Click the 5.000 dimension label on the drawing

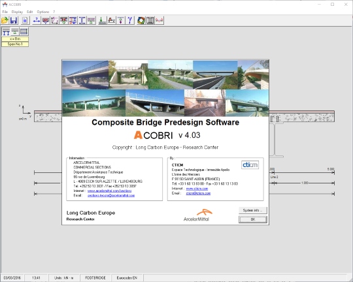[331, 169]
